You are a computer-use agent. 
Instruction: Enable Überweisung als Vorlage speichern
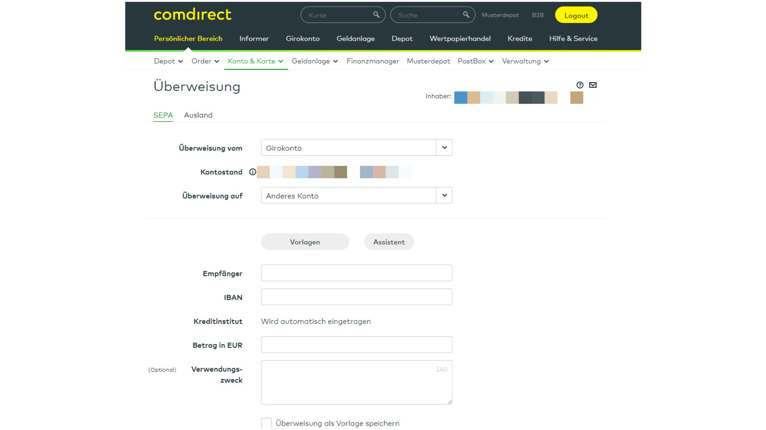click(x=266, y=423)
